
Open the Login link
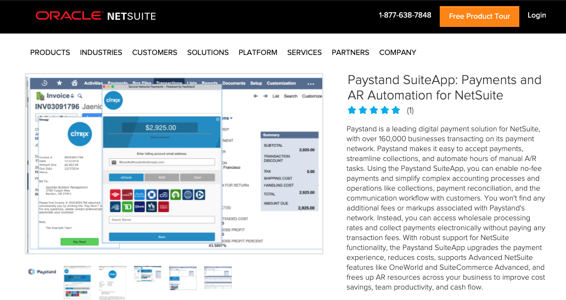point(536,15)
